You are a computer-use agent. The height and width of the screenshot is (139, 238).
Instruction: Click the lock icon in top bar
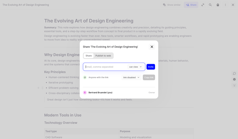(x=218, y=5)
